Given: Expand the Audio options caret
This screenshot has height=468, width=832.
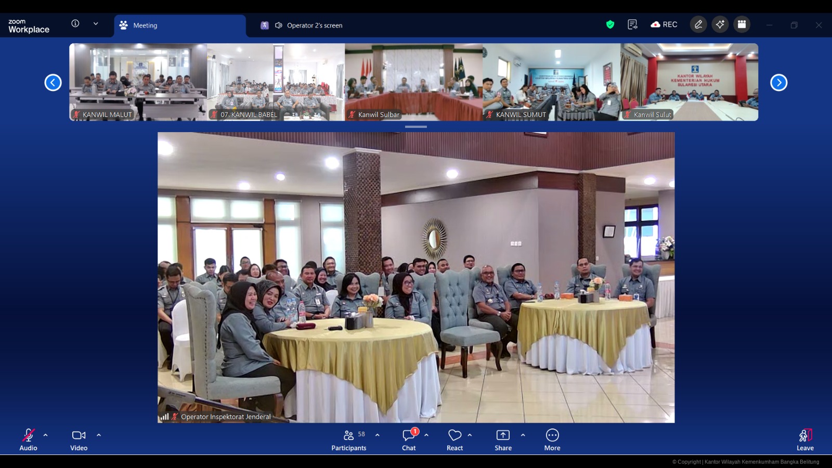Looking at the screenshot, I should pyautogui.click(x=45, y=435).
